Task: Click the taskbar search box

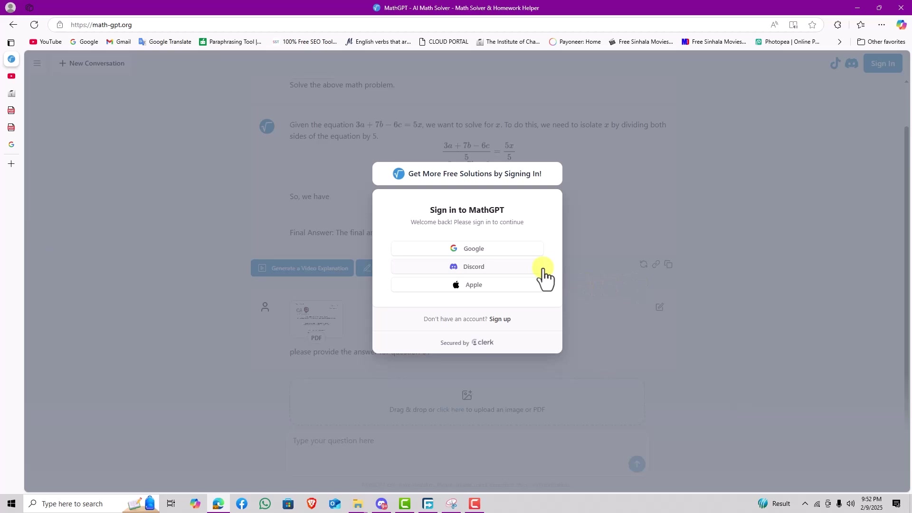Action: click(x=91, y=503)
